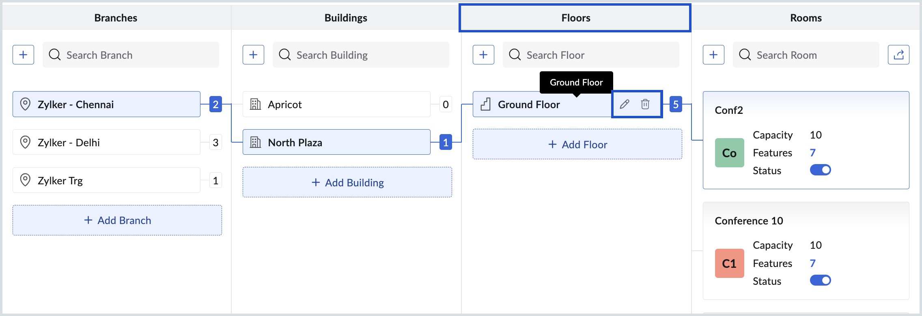
Task: Click the green Co avatar of Conf2
Action: point(729,153)
